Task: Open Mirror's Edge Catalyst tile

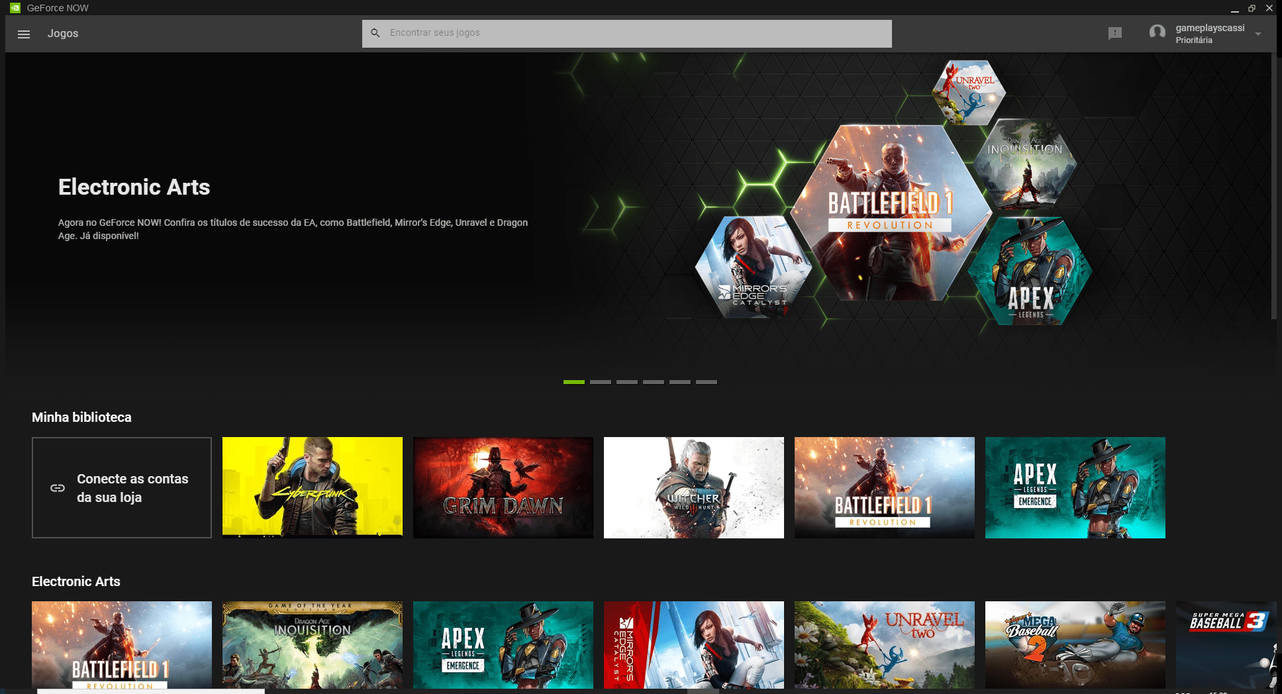Action: [694, 645]
